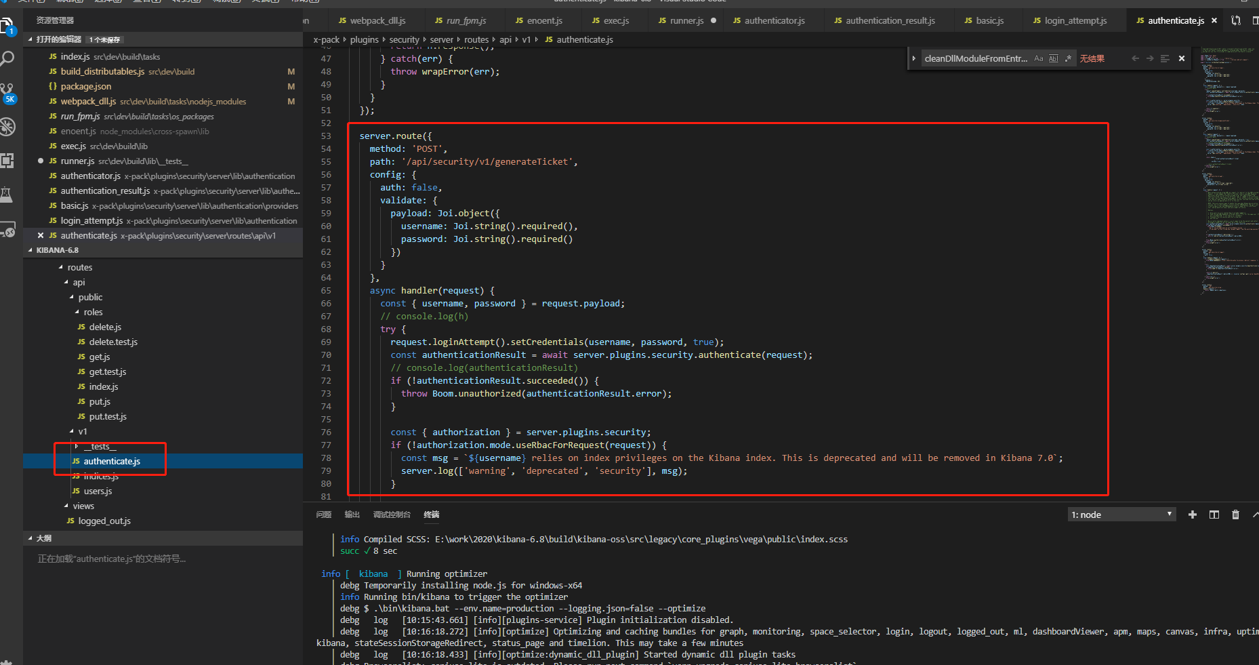Toggle regular expression search in find widget
Viewport: 1259px width, 665px height.
1068,58
